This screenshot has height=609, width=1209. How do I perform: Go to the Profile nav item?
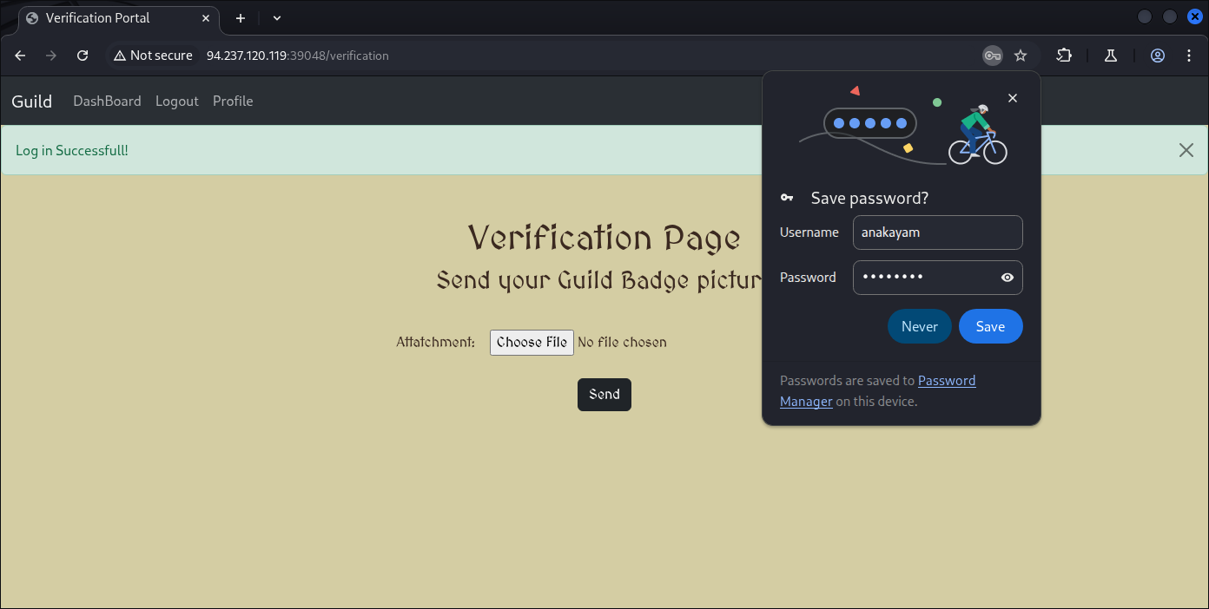[x=233, y=101]
